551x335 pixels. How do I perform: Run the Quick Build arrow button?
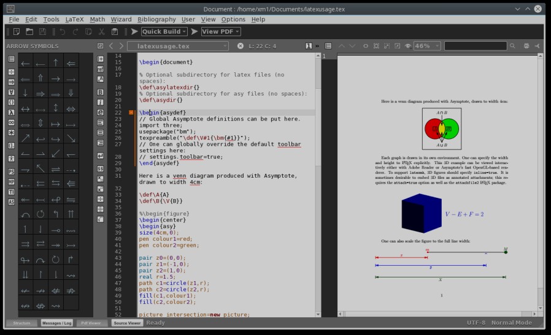click(x=134, y=31)
